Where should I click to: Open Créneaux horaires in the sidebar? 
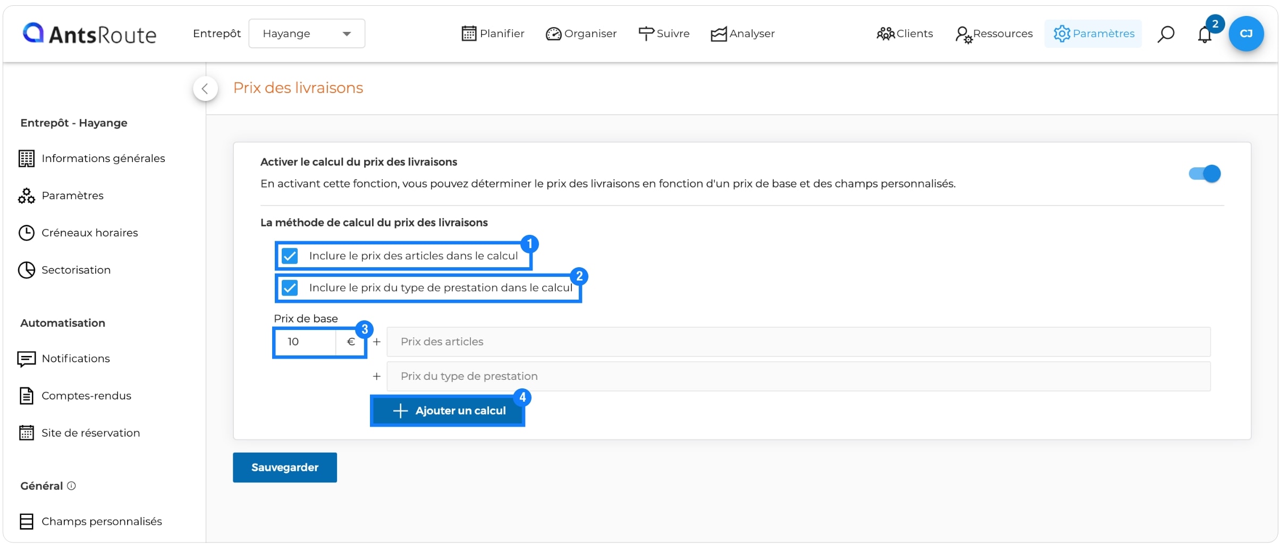pos(78,233)
